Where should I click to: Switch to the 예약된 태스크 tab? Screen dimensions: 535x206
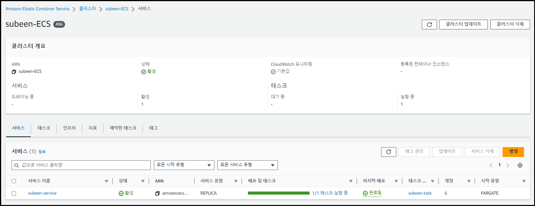(x=123, y=128)
